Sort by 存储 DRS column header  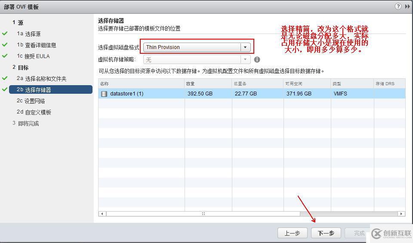390,83
